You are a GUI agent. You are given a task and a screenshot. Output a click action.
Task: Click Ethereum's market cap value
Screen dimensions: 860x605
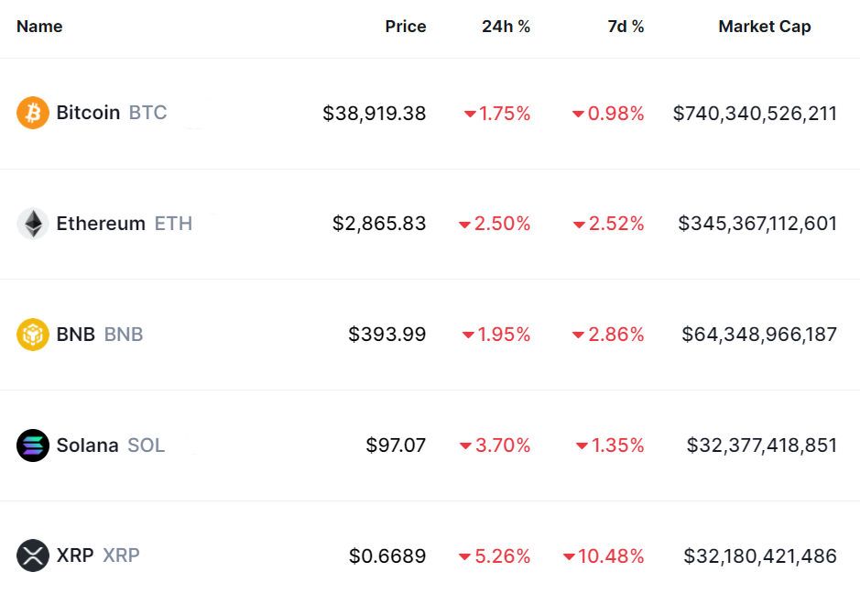[x=757, y=224]
